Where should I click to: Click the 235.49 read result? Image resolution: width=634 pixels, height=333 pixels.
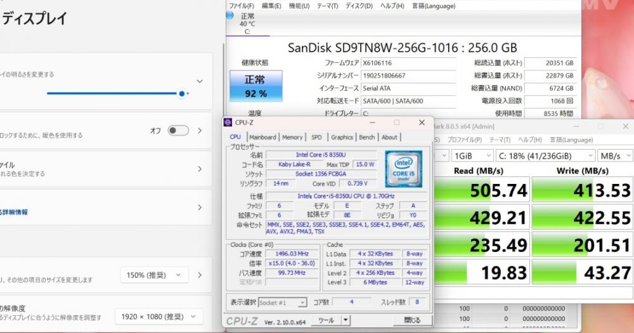click(x=482, y=245)
